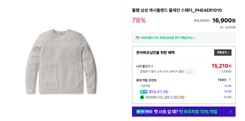
Task: Click the D-2 deadline badge
Action: point(189,72)
